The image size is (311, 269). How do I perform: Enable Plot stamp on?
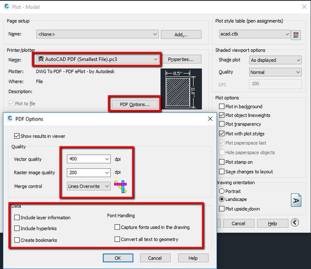[222, 162]
